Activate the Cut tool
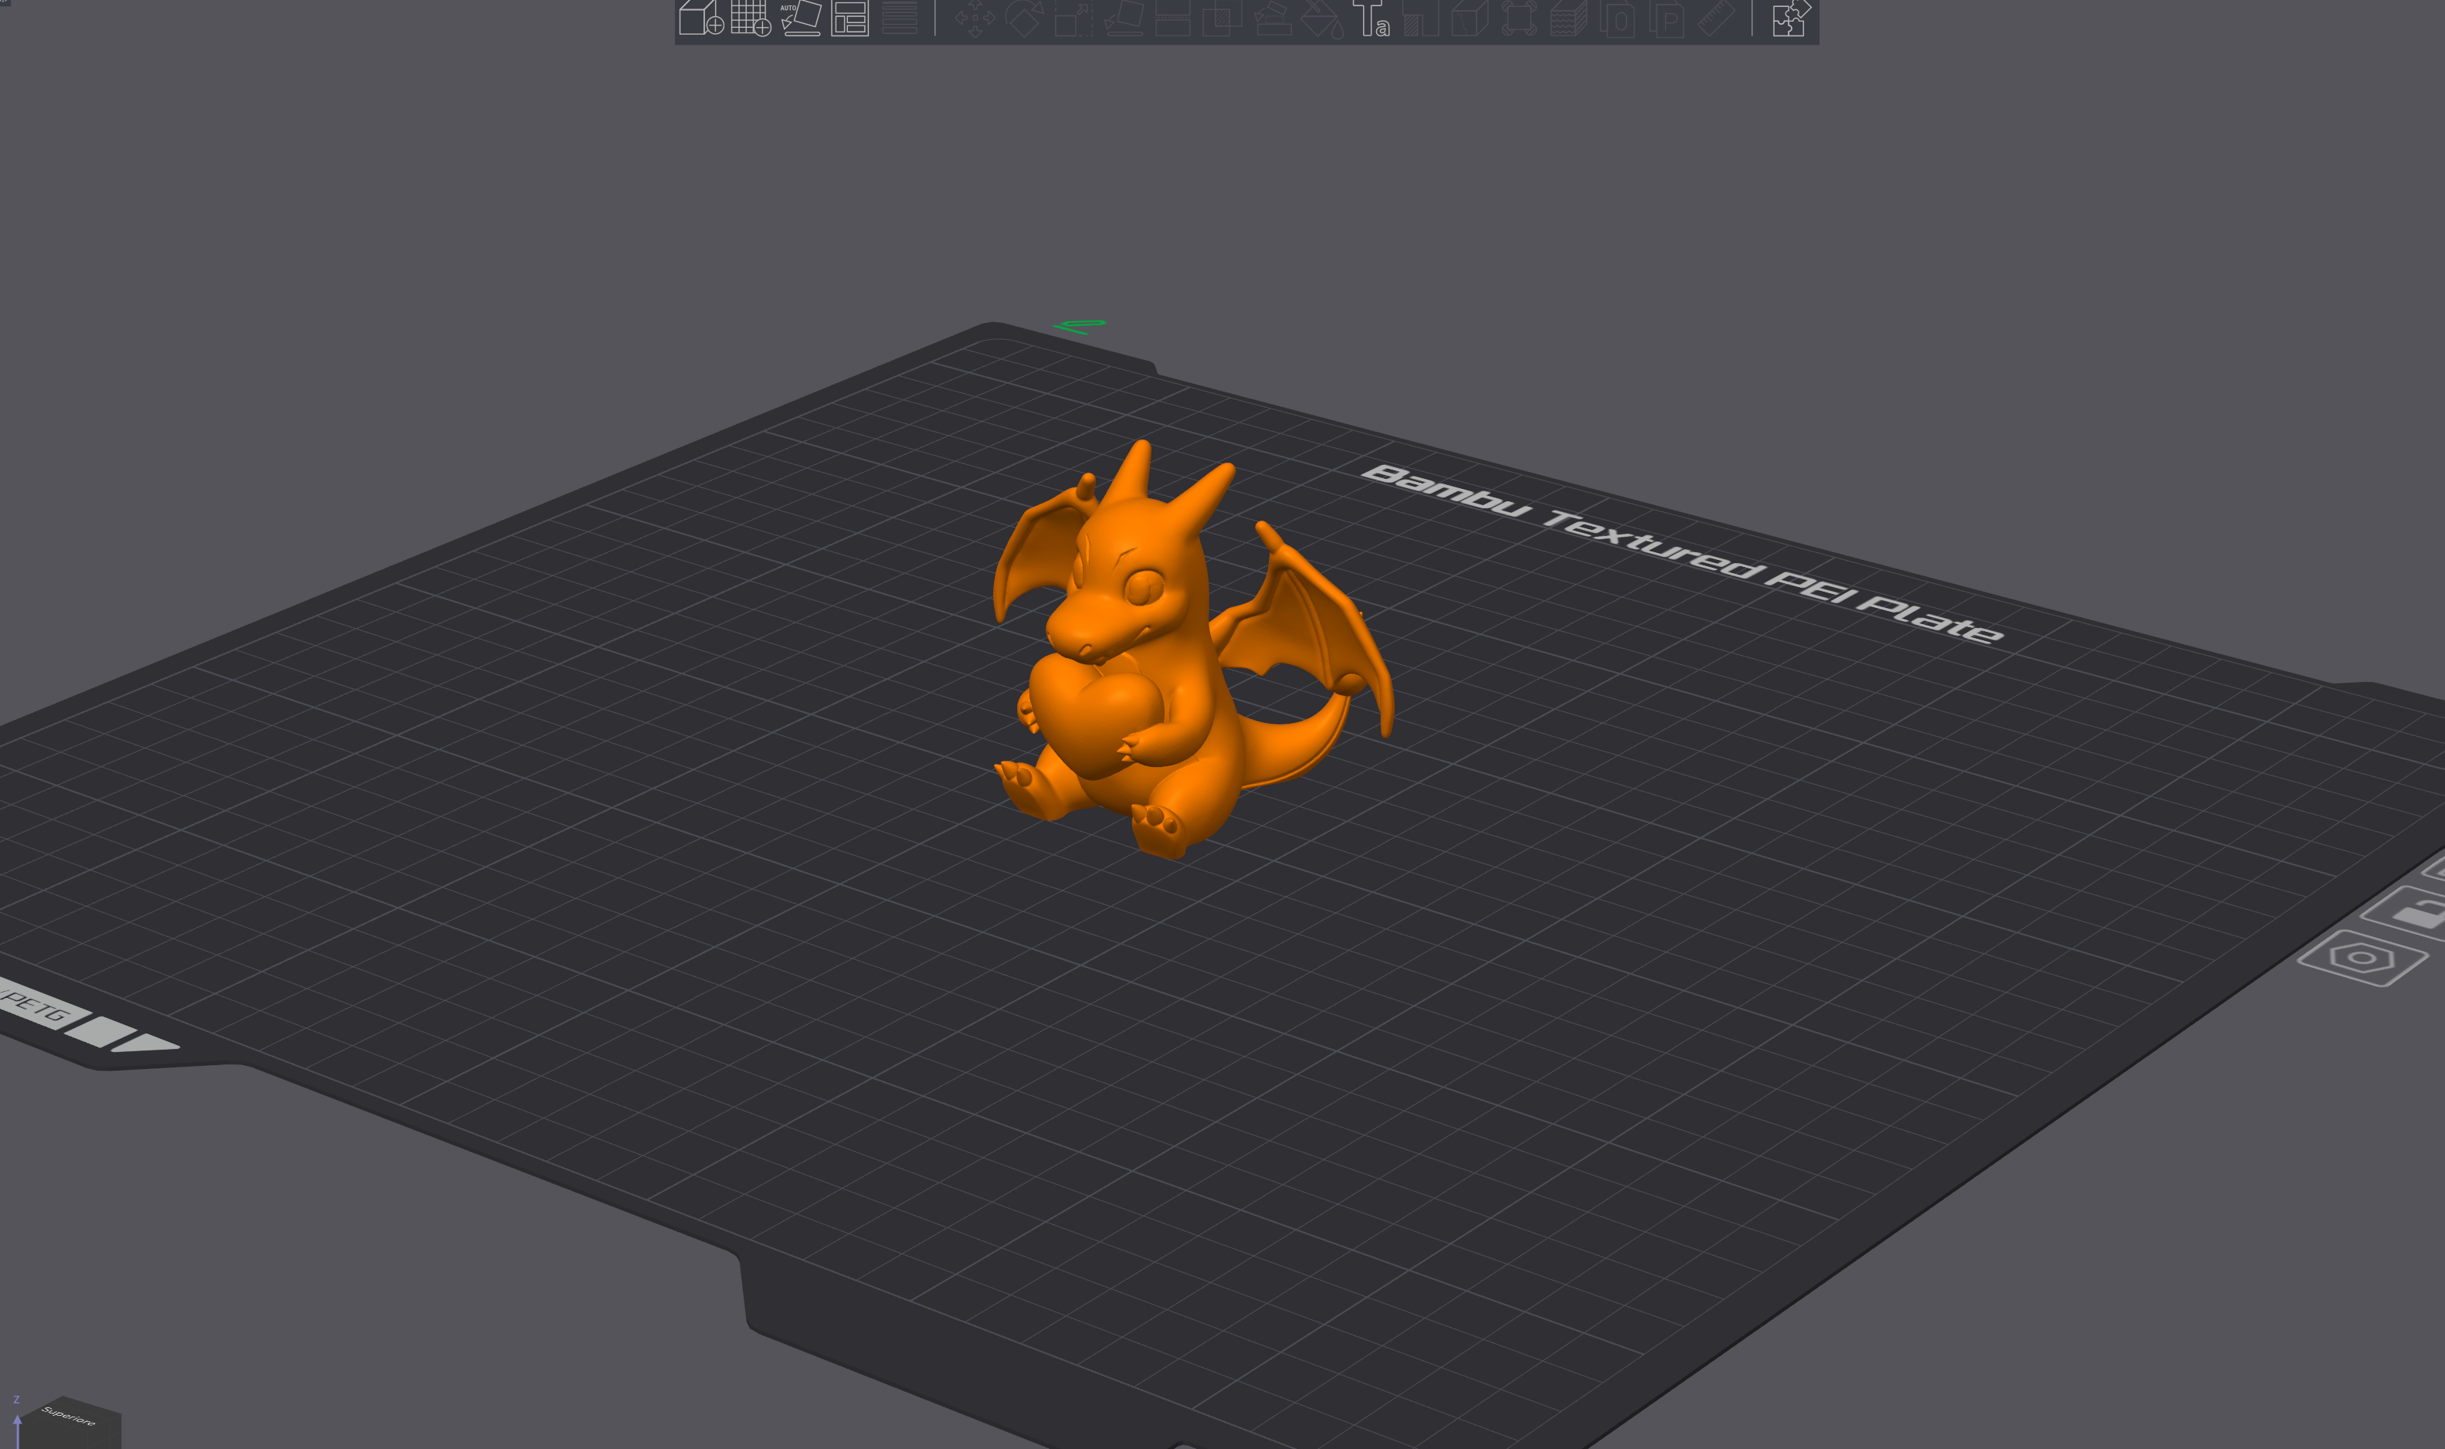The image size is (2445, 1449). tap(1172, 18)
